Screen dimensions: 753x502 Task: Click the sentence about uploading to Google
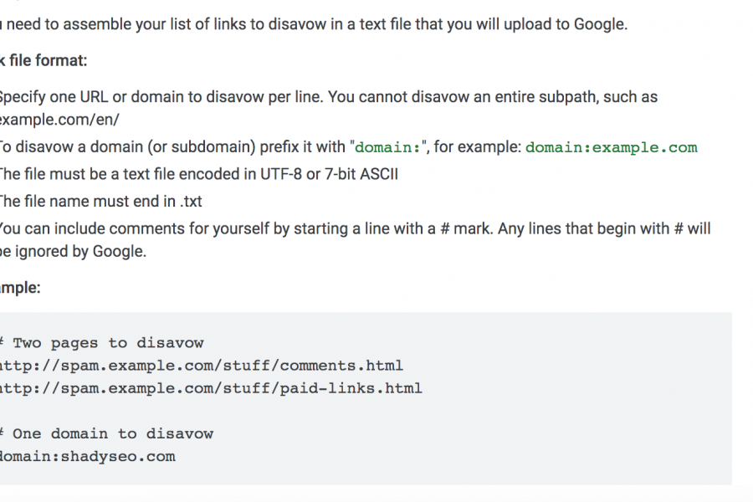(x=314, y=24)
